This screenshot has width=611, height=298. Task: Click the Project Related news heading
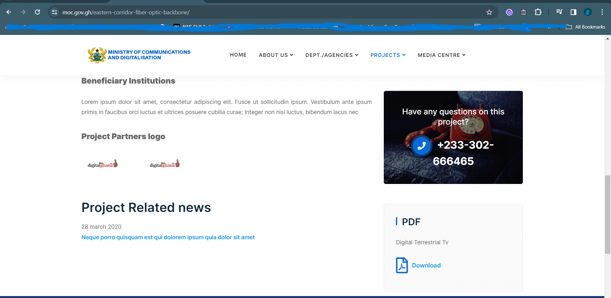[146, 207]
